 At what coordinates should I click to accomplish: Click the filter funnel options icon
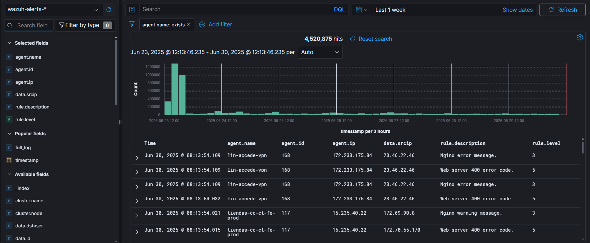click(132, 24)
